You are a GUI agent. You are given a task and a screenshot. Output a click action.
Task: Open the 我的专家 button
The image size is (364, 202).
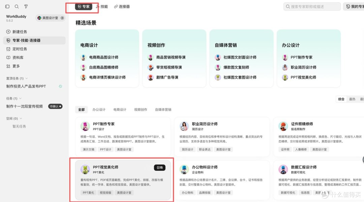point(353,6)
